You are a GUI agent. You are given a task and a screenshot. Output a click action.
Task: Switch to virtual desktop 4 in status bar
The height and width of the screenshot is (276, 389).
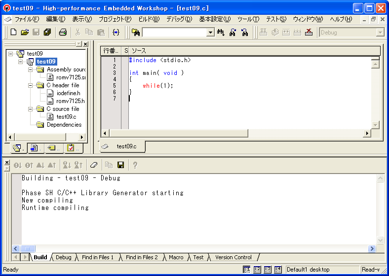click(x=279, y=270)
